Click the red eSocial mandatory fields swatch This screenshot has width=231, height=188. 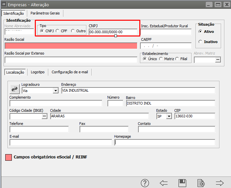click(x=9, y=157)
